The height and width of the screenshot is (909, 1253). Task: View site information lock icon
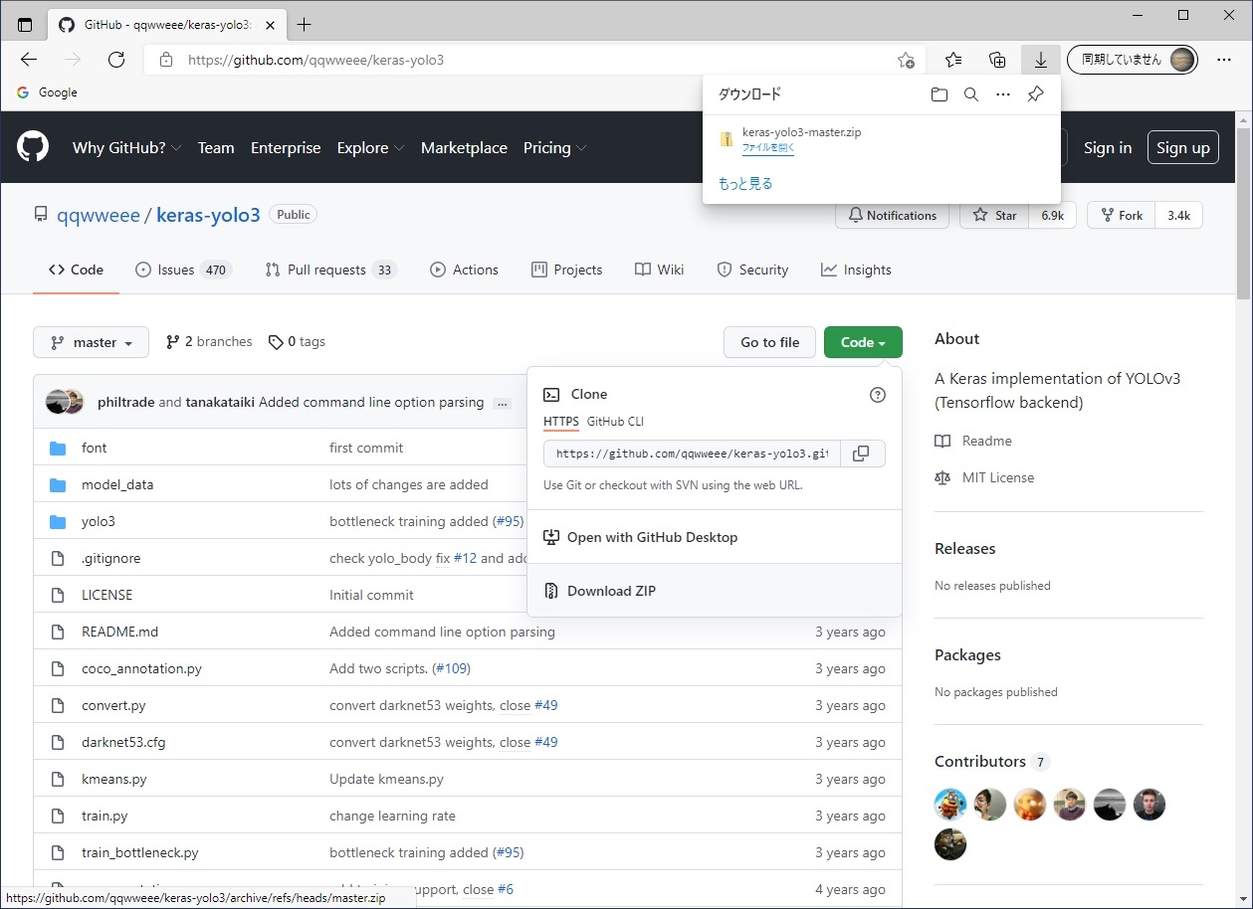166,60
